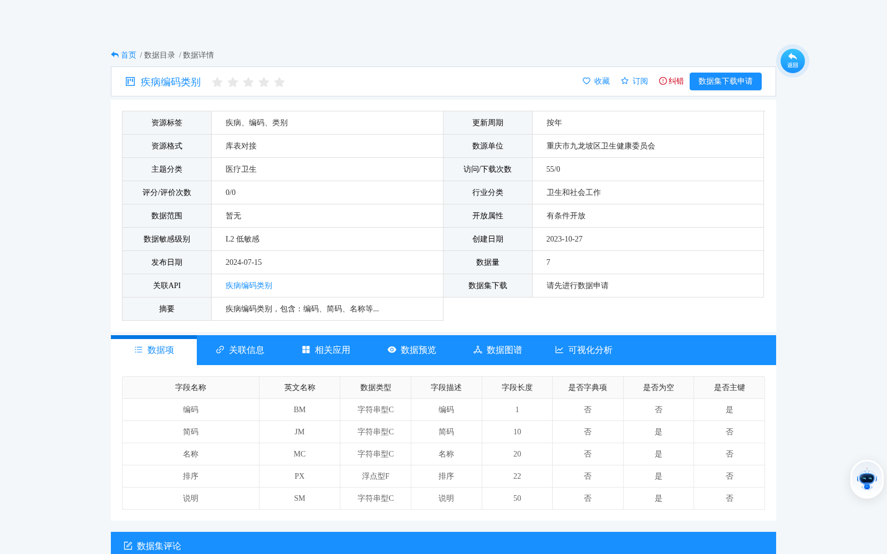Click the 请先进行数据申请 text
Screen dimensions: 887x554
point(578,285)
